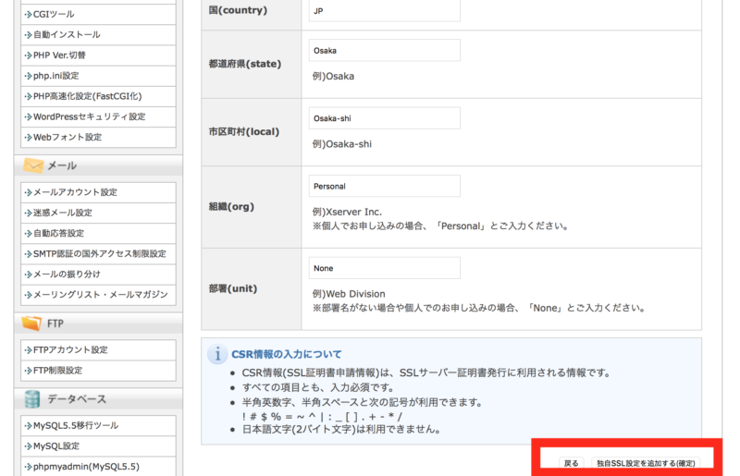Click 独自SSL設定を追加する(確定) button
Screen dimensions: 740x476
click(646, 463)
